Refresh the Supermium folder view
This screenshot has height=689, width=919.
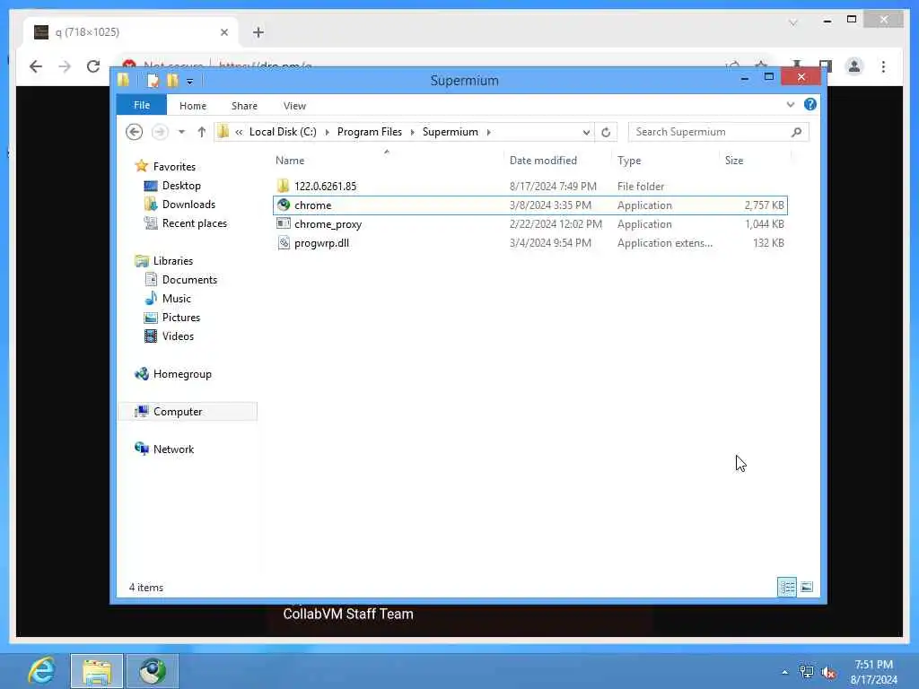[606, 133]
